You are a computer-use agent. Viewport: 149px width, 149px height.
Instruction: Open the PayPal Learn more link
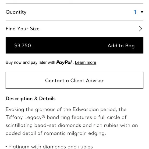point(86,62)
